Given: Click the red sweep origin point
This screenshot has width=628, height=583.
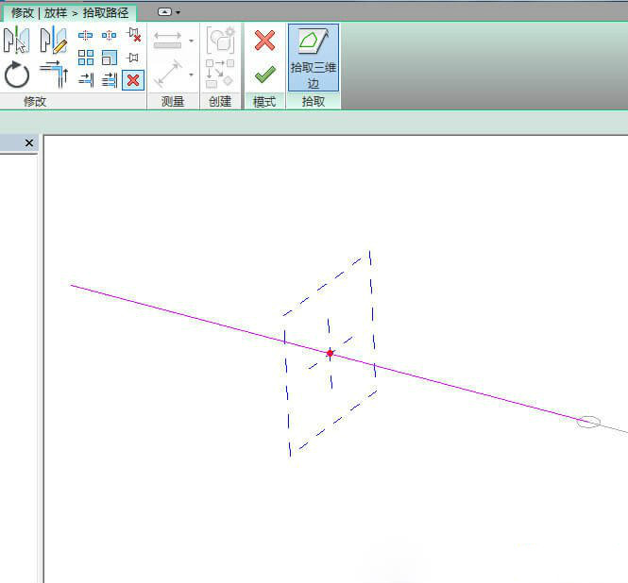Looking at the screenshot, I should [x=330, y=354].
